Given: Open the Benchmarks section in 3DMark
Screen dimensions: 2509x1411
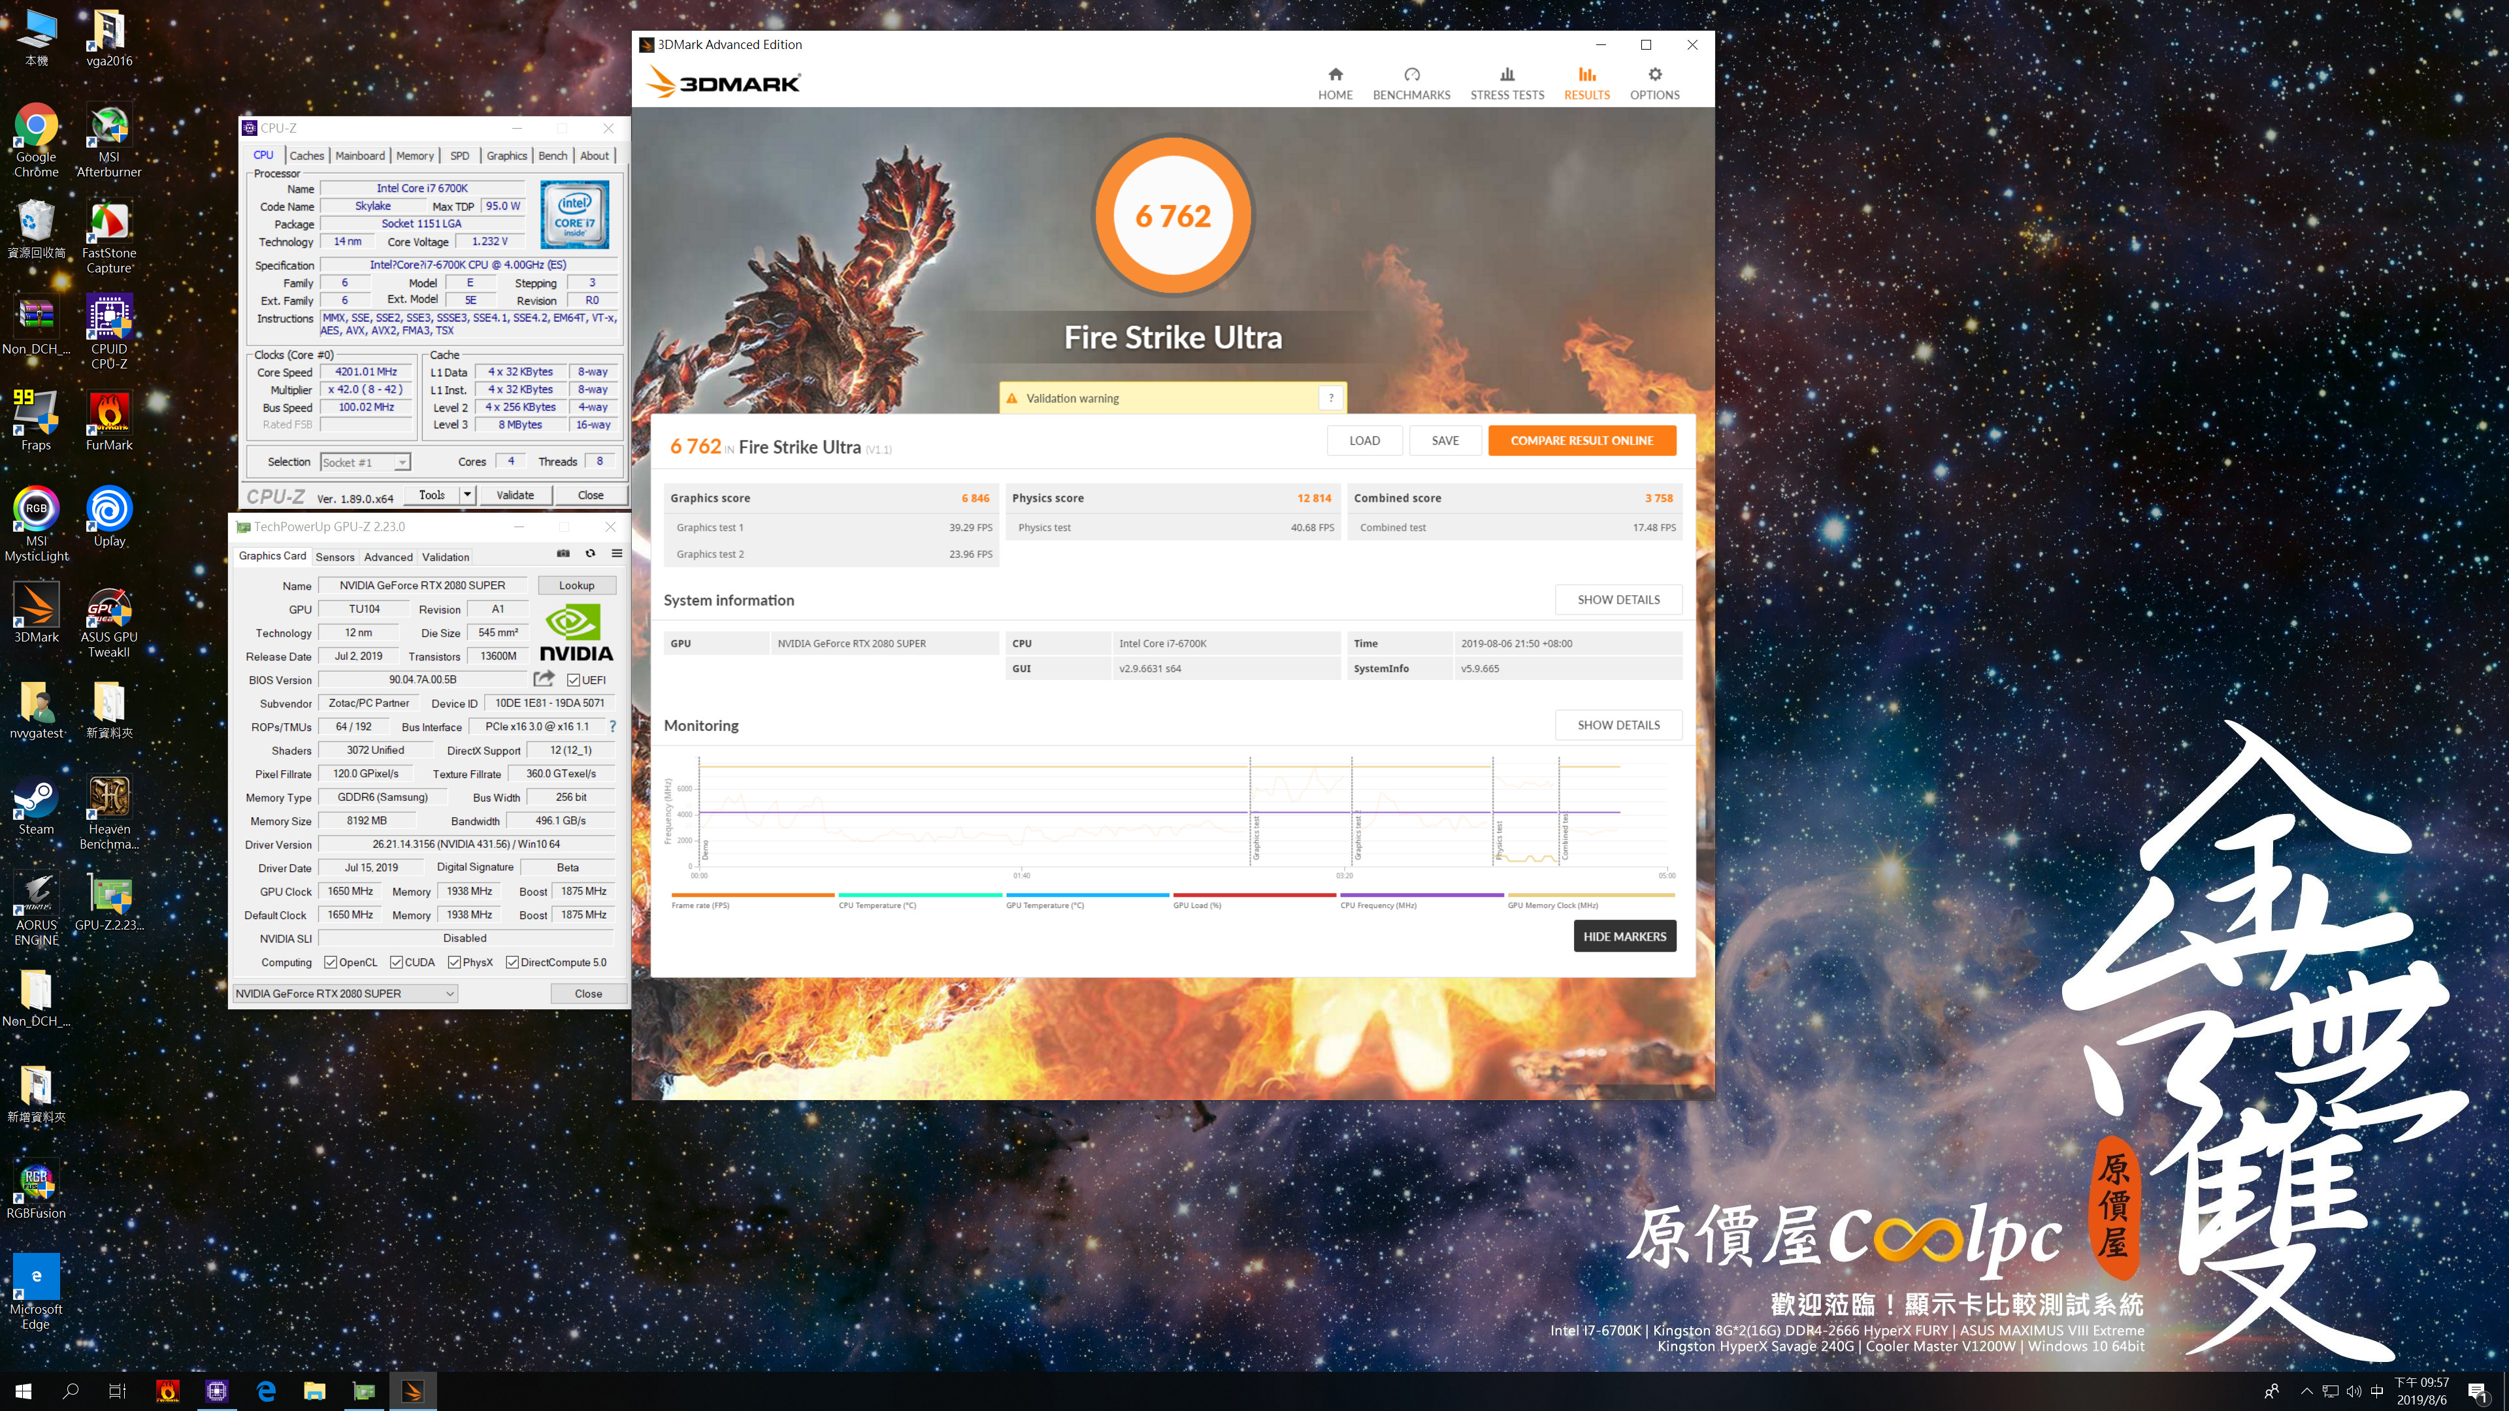Looking at the screenshot, I should (1411, 84).
